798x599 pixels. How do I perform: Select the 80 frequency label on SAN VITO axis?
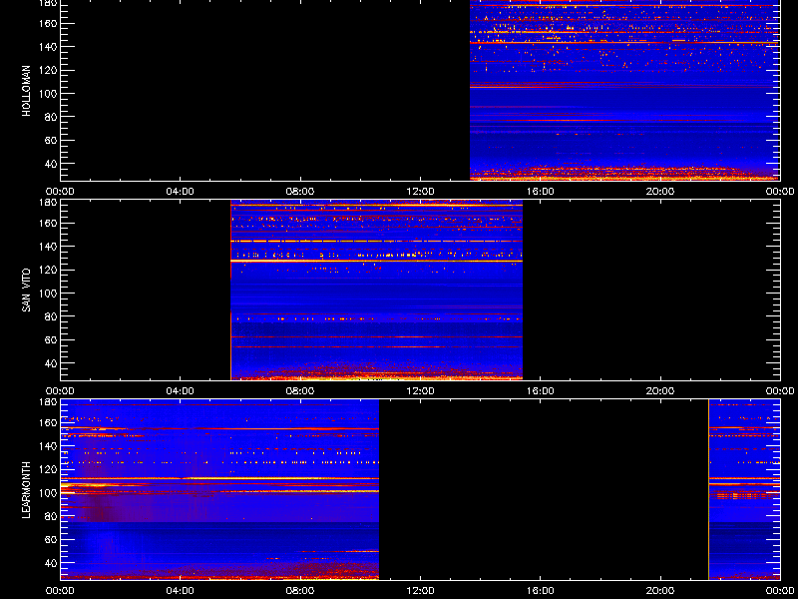click(x=51, y=316)
